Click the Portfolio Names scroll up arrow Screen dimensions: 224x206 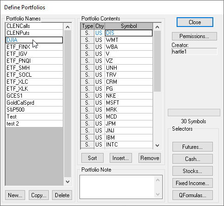point(67,27)
